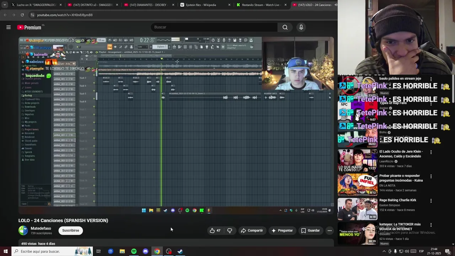Reload the page in Chrome
This screenshot has width=455, height=256.
[22, 15]
